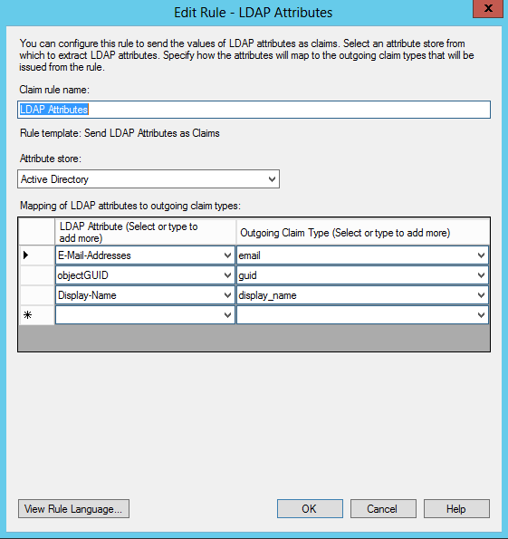
Task: Open the Attribute store dropdown
Action: click(x=149, y=178)
